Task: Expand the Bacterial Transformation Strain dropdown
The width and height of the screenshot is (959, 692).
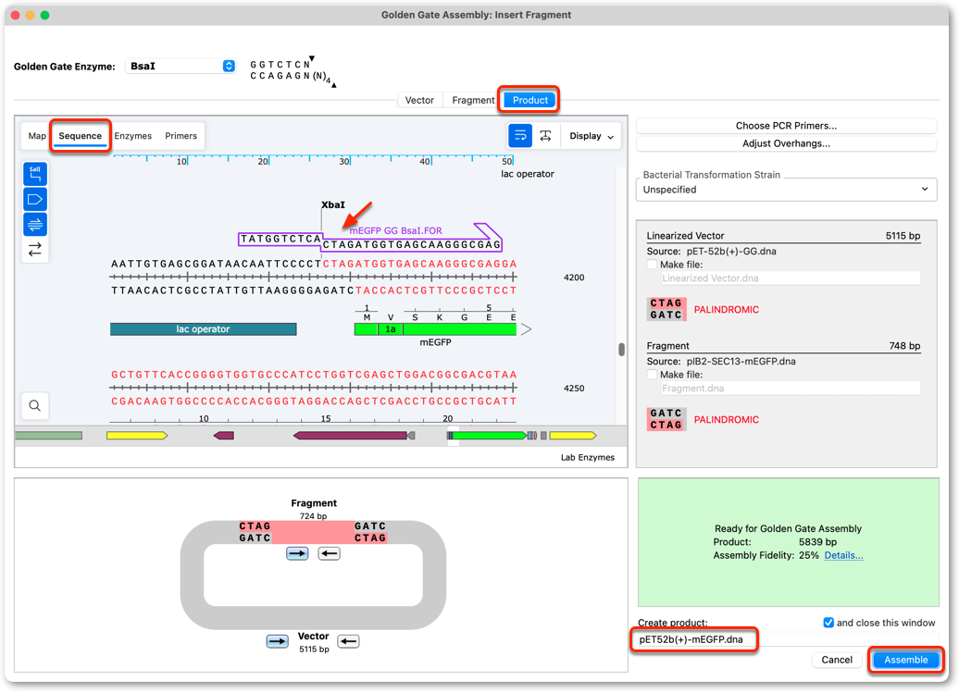Action: pyautogui.click(x=786, y=190)
